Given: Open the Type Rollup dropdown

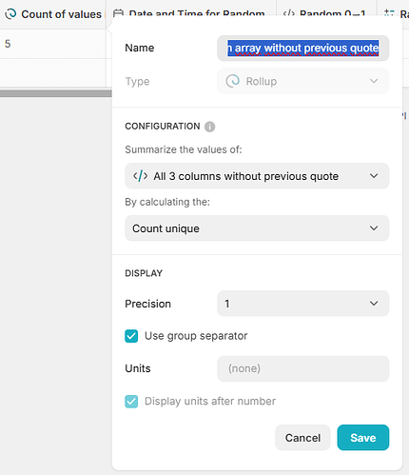Looking at the screenshot, I should tap(303, 81).
